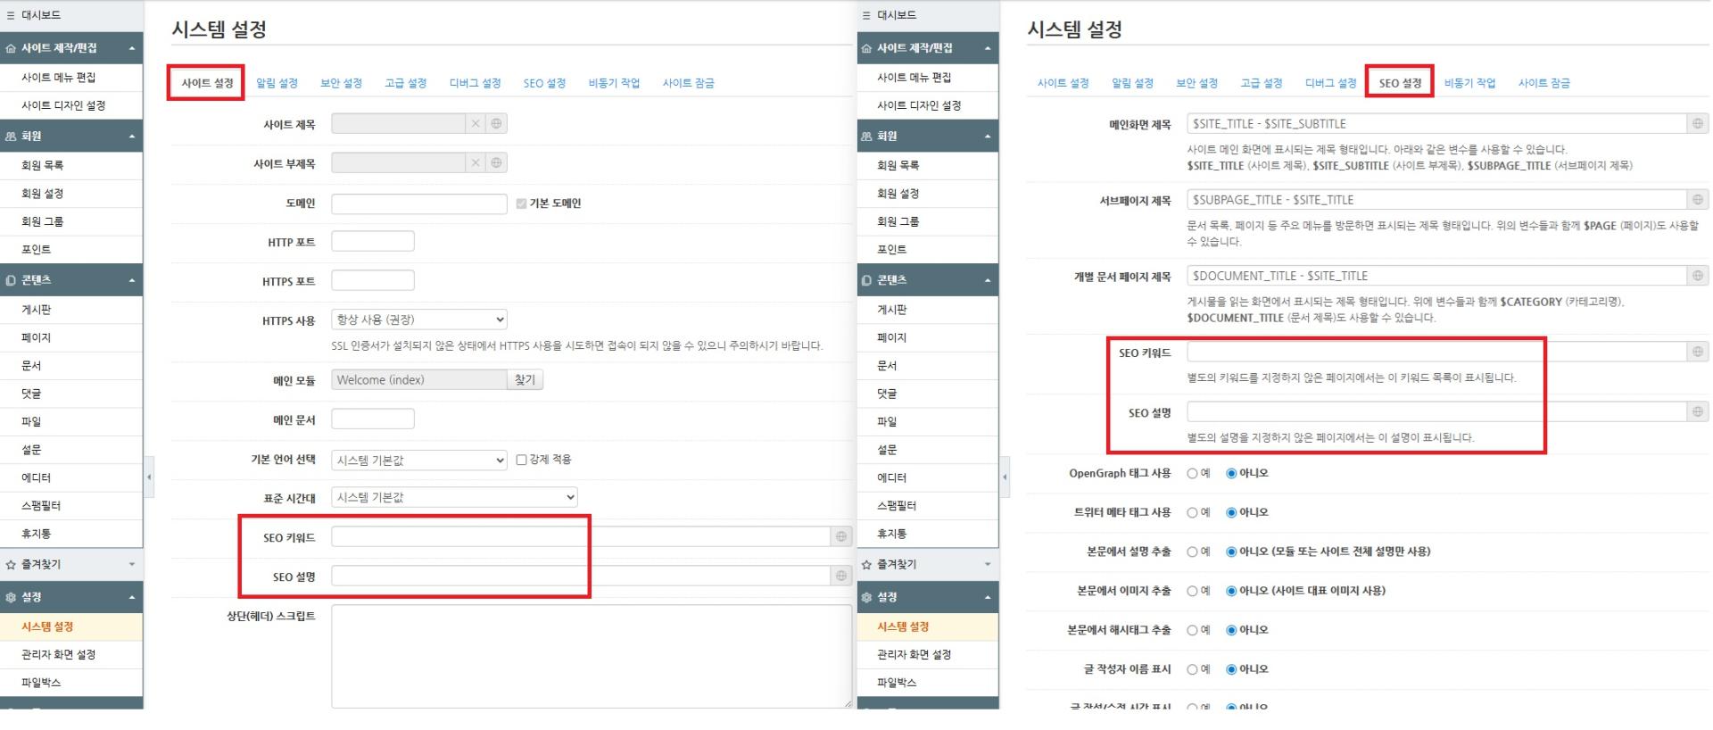
Task: Open the globe icon for 서브페이지 제목
Action: pyautogui.click(x=1697, y=200)
